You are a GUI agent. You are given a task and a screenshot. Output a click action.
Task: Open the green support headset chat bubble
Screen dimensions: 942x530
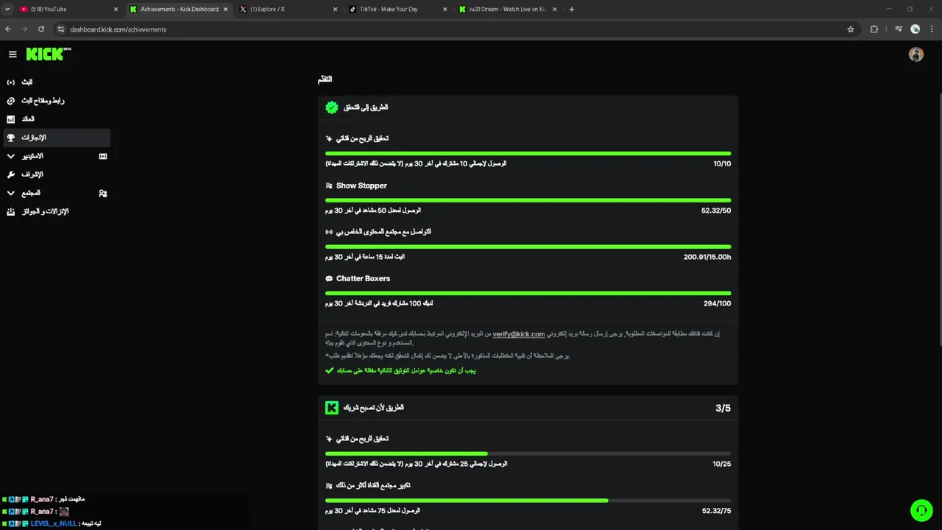[x=921, y=510]
